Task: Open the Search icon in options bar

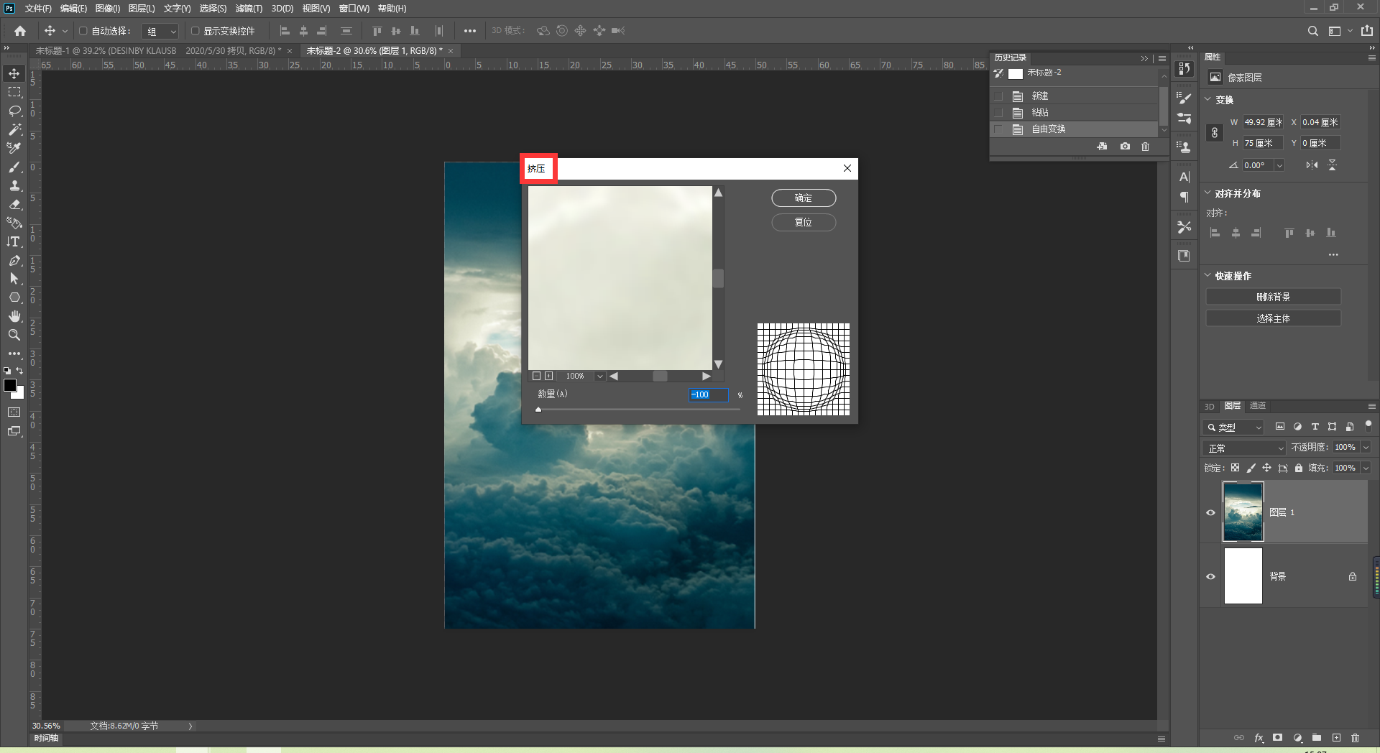Action: coord(1312,31)
